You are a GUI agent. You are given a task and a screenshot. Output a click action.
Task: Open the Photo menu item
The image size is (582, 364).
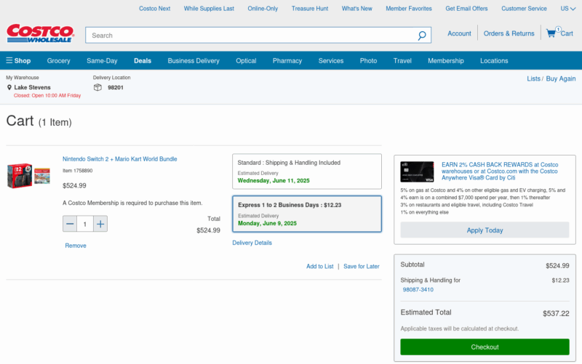[368, 61]
